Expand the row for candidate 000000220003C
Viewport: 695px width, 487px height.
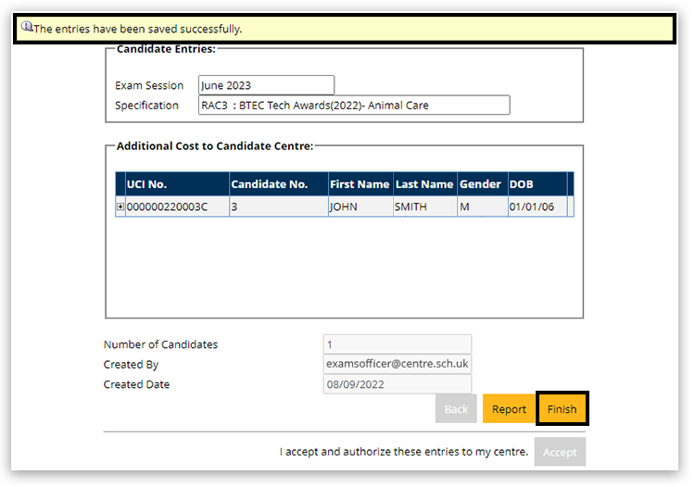[120, 206]
